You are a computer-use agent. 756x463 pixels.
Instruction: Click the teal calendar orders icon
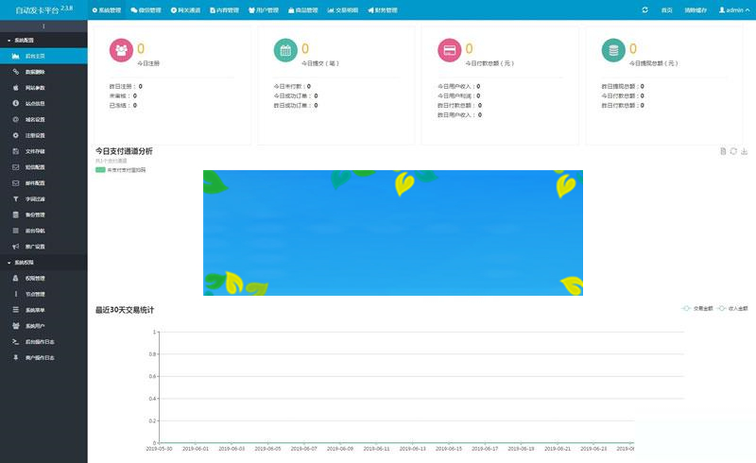[285, 51]
